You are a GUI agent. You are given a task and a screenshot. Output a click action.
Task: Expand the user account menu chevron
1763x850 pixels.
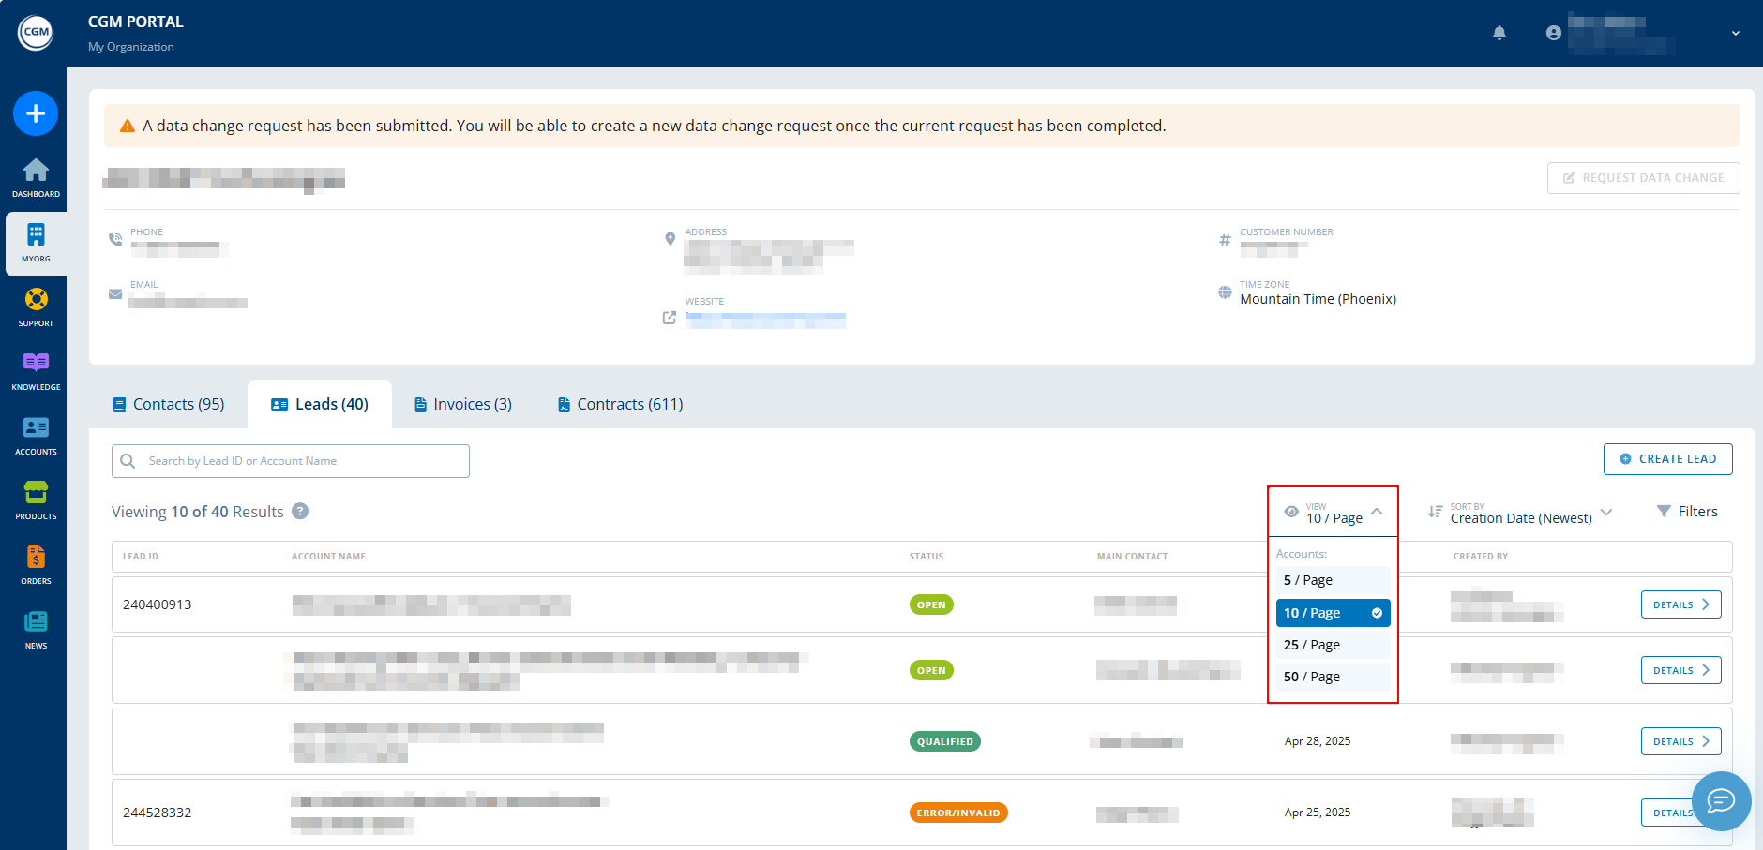click(x=1736, y=33)
